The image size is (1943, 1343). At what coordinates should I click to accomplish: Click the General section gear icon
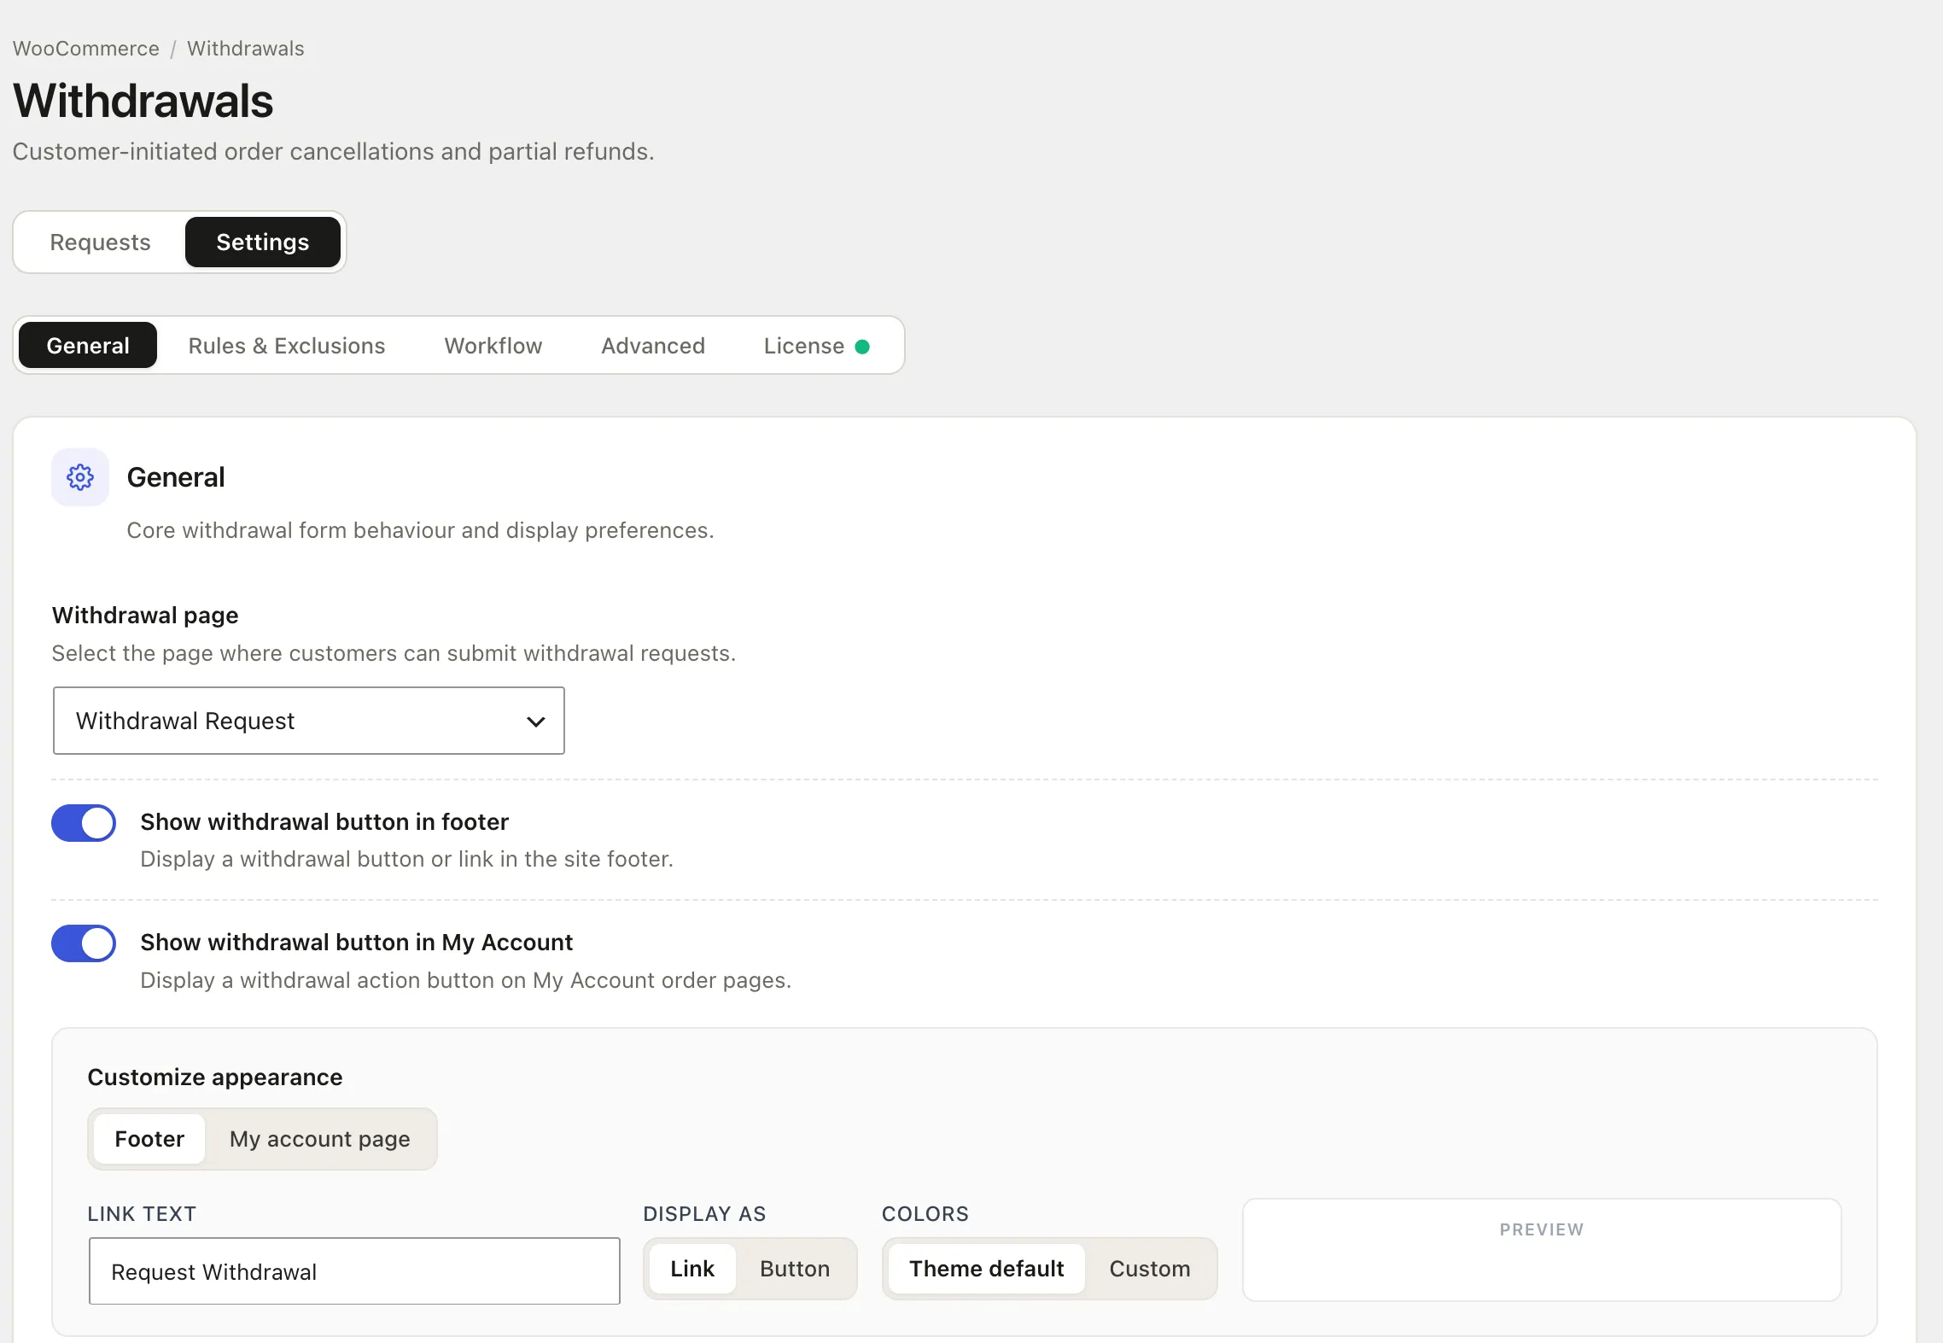click(x=80, y=477)
